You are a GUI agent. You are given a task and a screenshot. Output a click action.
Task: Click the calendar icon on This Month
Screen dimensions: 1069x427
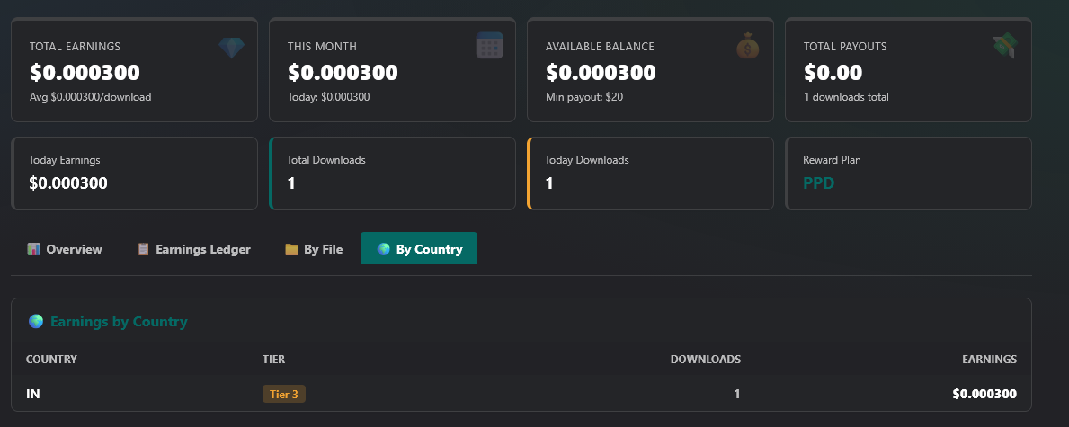pyautogui.click(x=489, y=45)
